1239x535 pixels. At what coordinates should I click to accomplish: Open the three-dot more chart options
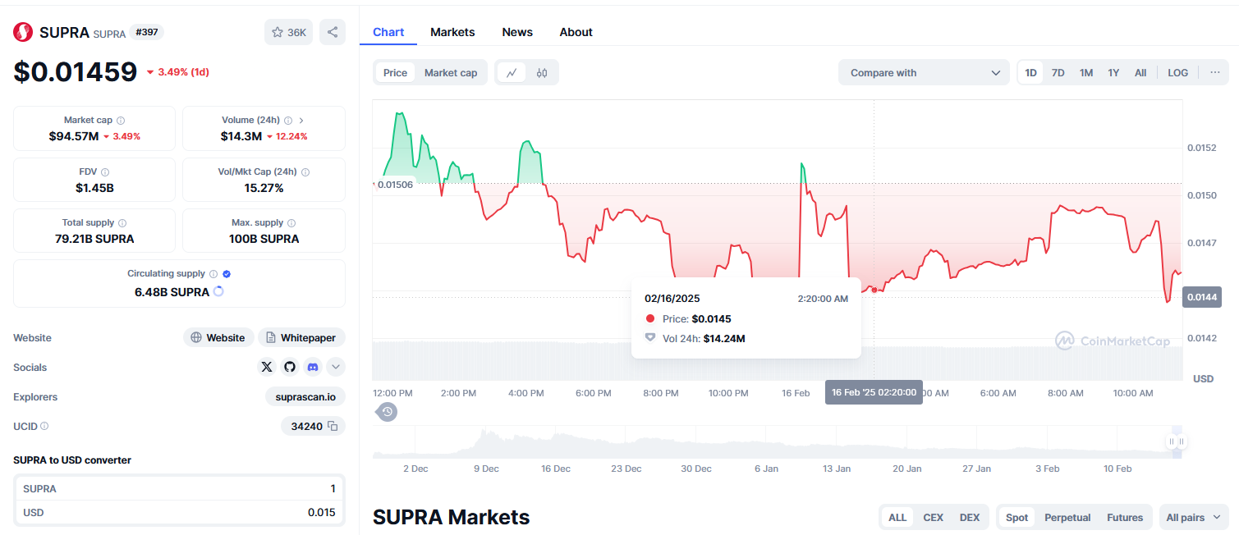[x=1214, y=72]
